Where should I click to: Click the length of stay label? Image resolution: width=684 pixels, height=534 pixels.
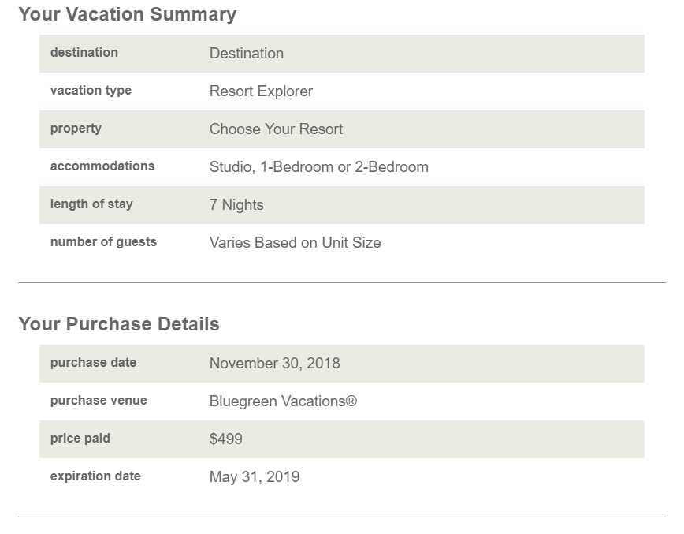point(91,204)
